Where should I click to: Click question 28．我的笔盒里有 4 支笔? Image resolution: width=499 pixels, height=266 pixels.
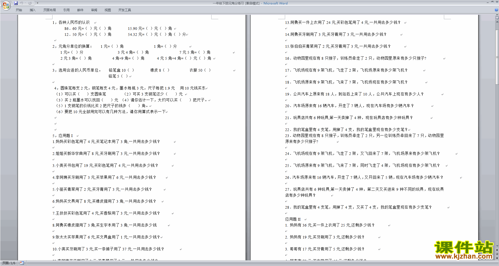pos(358,207)
